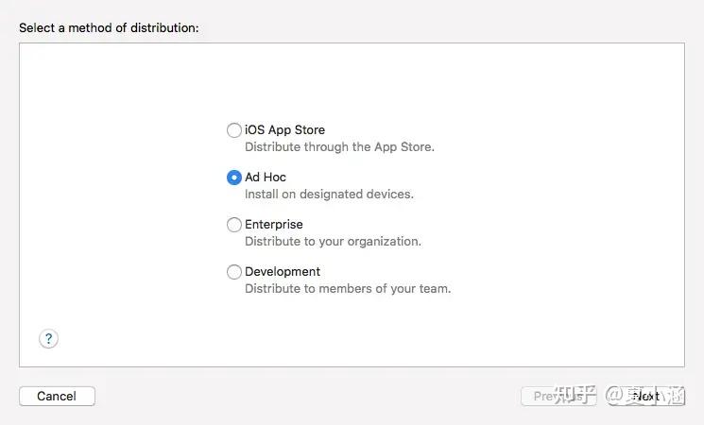Click the watermark author name text
Screen dimensions: 704x425
coord(660,396)
